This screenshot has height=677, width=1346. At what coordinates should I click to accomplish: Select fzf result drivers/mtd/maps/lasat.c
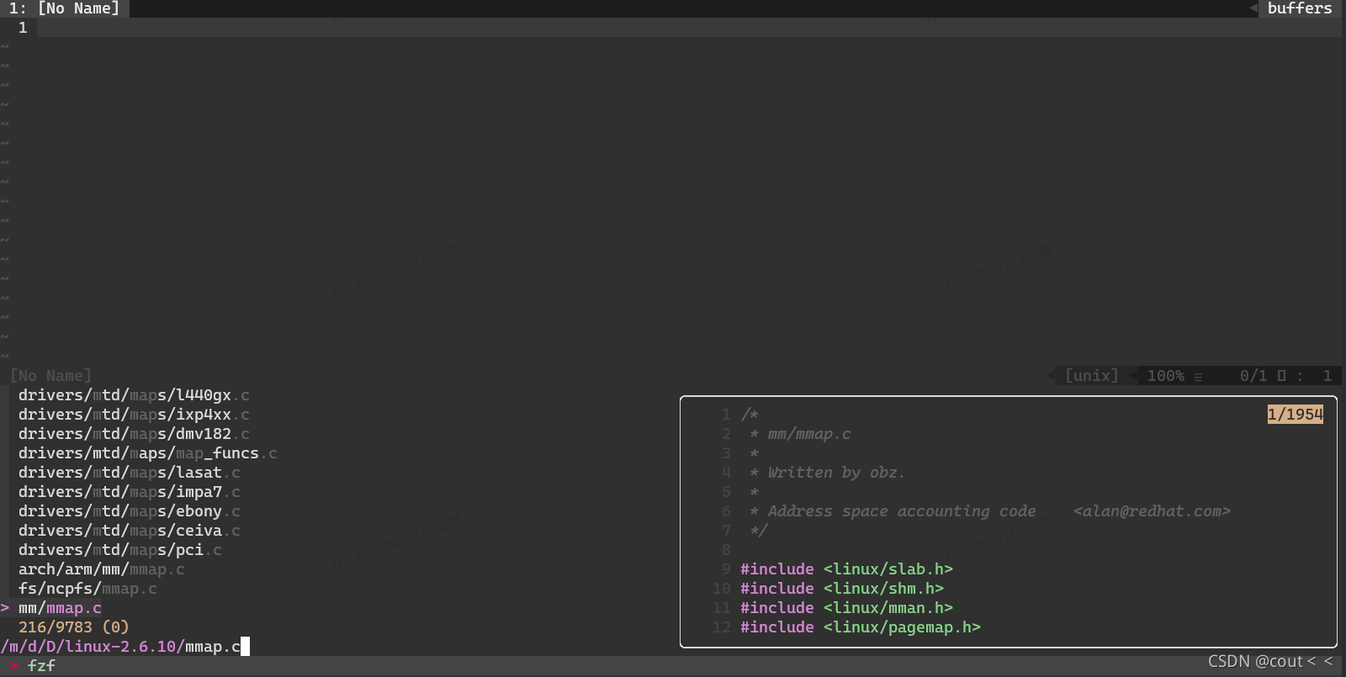pyautogui.click(x=130, y=473)
